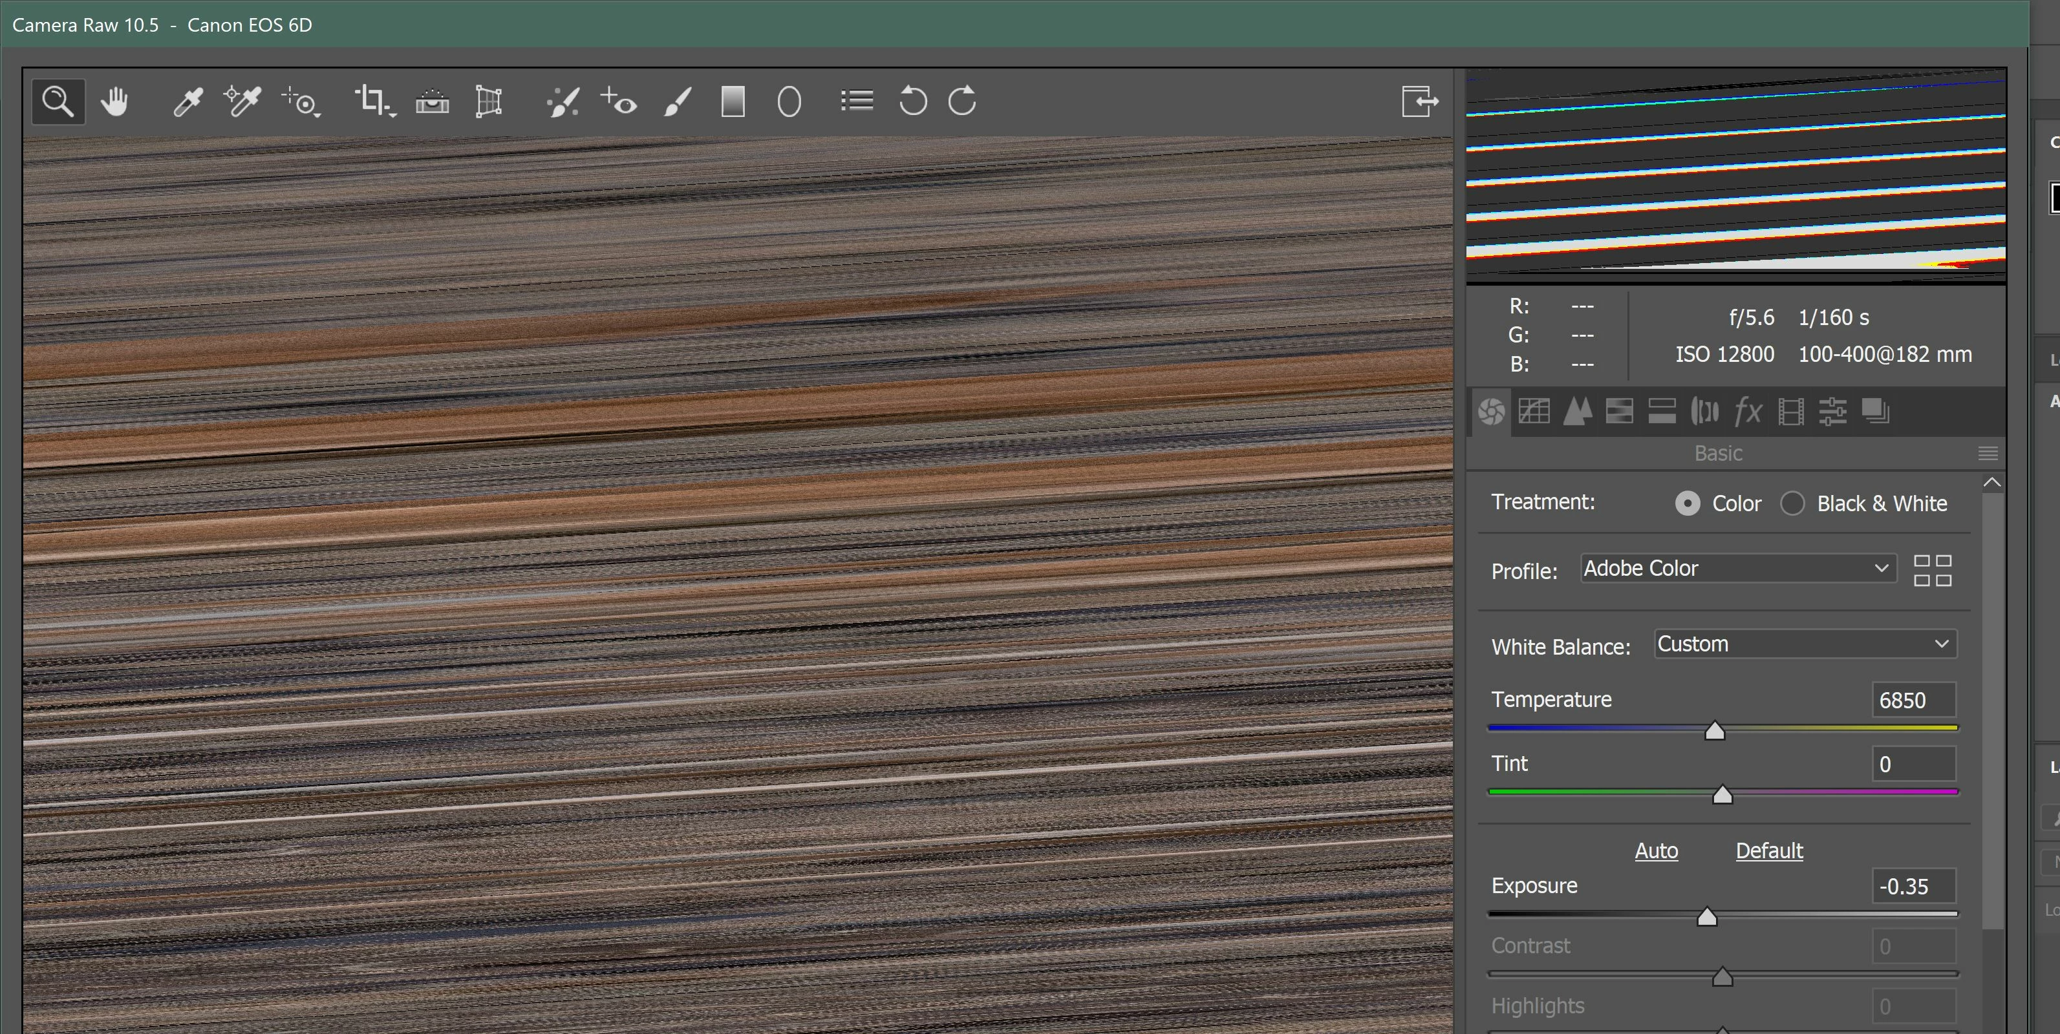The width and height of the screenshot is (2060, 1034).
Task: Open the Profile dropdown showing Adobe Color
Action: tap(1738, 568)
